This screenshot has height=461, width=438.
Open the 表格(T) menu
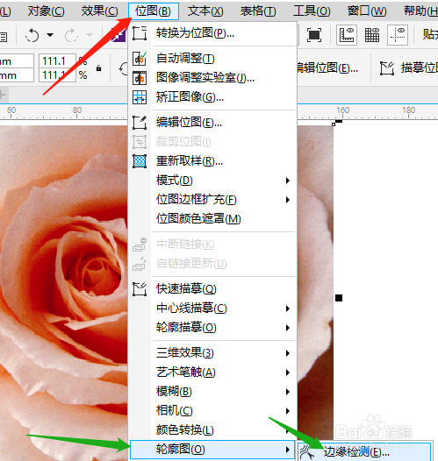coord(258,11)
